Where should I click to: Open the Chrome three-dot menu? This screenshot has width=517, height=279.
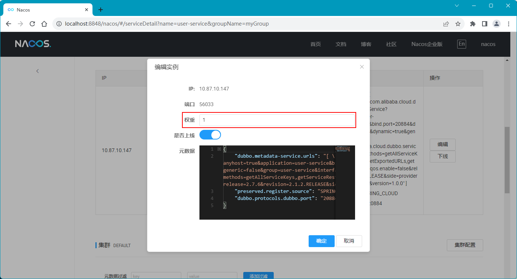[x=508, y=24]
